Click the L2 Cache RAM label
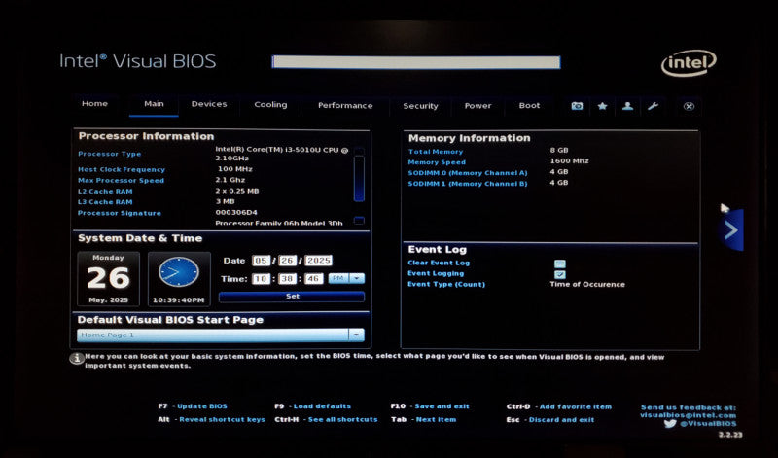778x458 pixels. tap(105, 192)
